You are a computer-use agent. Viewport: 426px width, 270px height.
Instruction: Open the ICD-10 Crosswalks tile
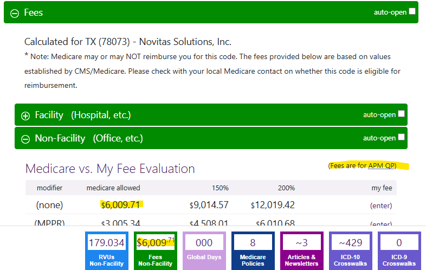click(351, 250)
